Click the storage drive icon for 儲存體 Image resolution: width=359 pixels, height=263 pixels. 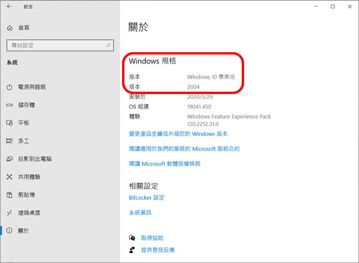[x=10, y=105]
